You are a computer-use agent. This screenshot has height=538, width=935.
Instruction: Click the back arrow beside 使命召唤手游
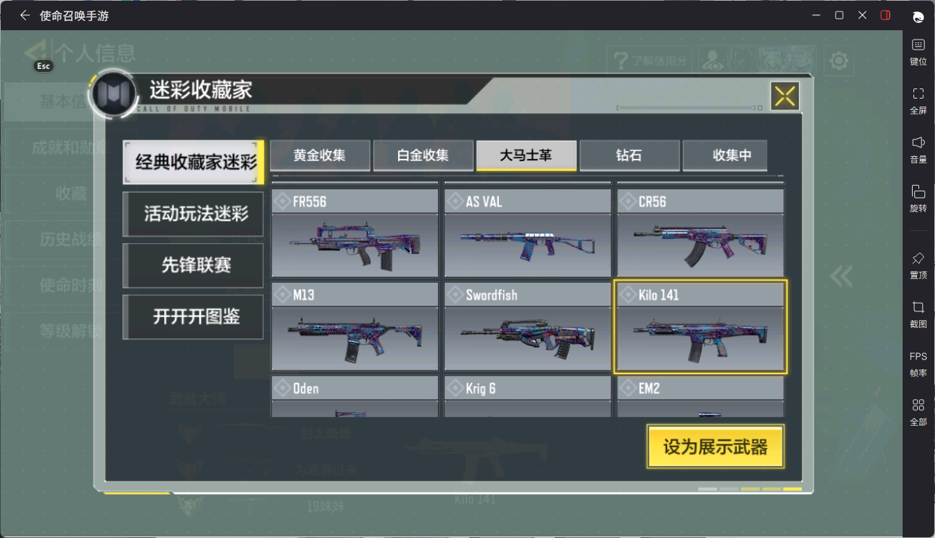pyautogui.click(x=24, y=15)
